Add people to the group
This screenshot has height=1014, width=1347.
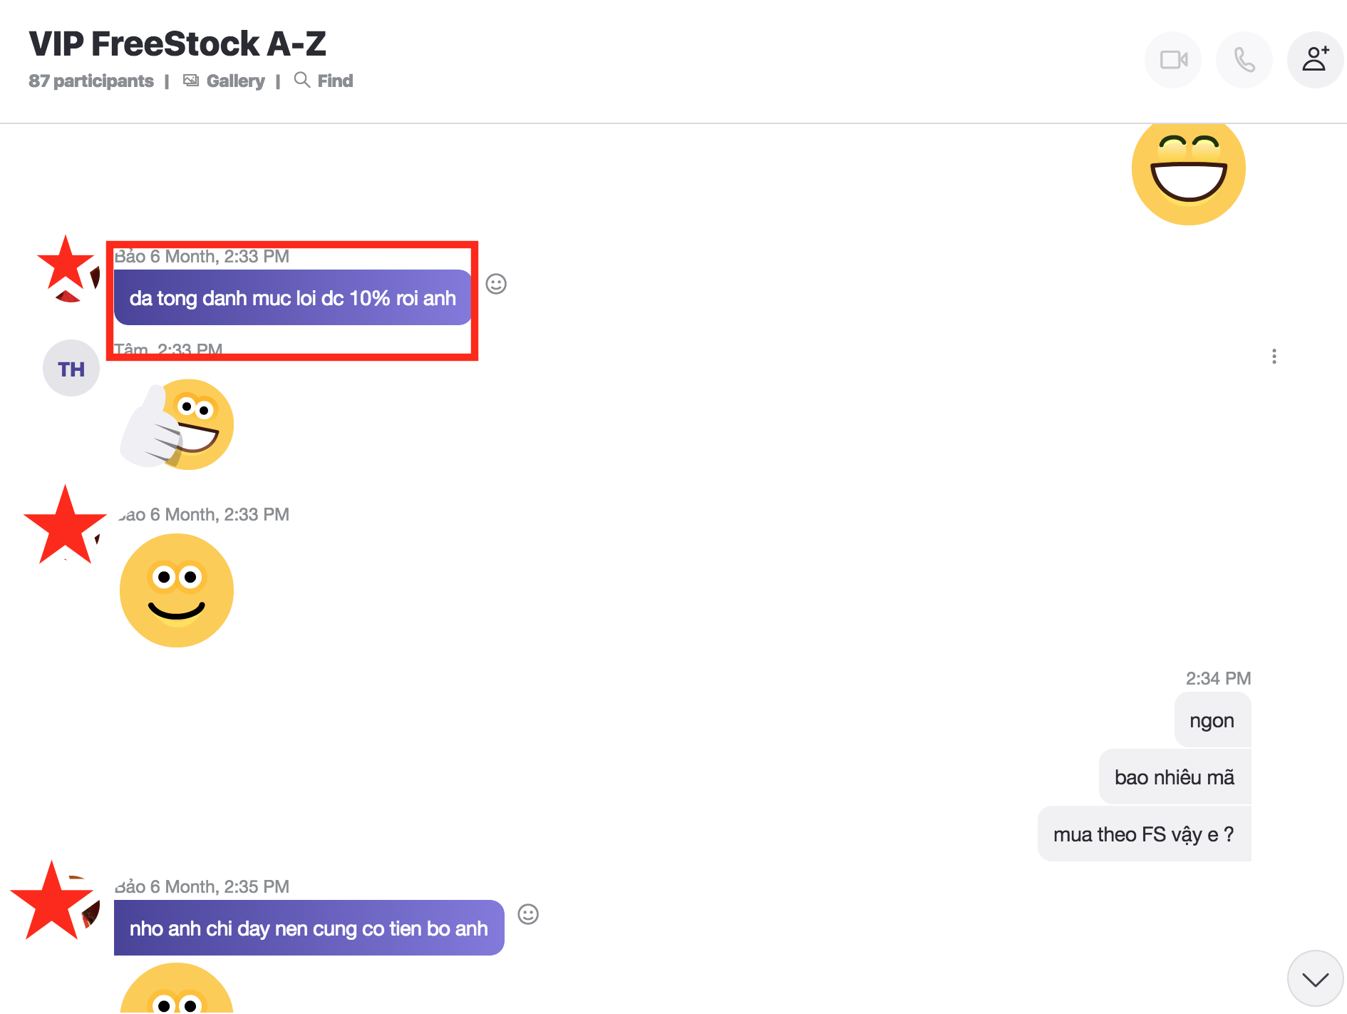point(1315,60)
